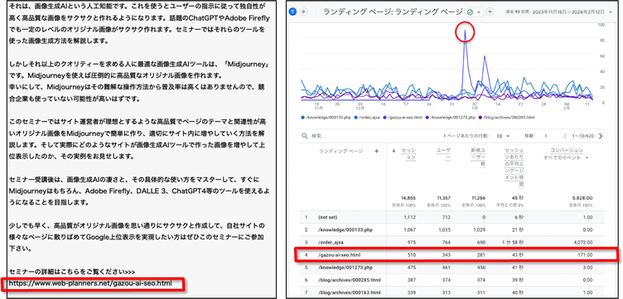
Task: Sort by コンバージョン column header
Action: coord(566,151)
